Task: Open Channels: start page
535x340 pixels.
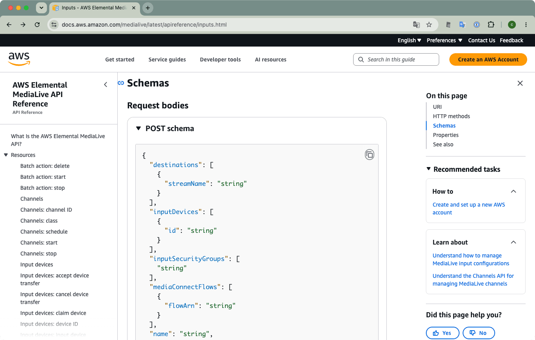Action: click(x=39, y=243)
